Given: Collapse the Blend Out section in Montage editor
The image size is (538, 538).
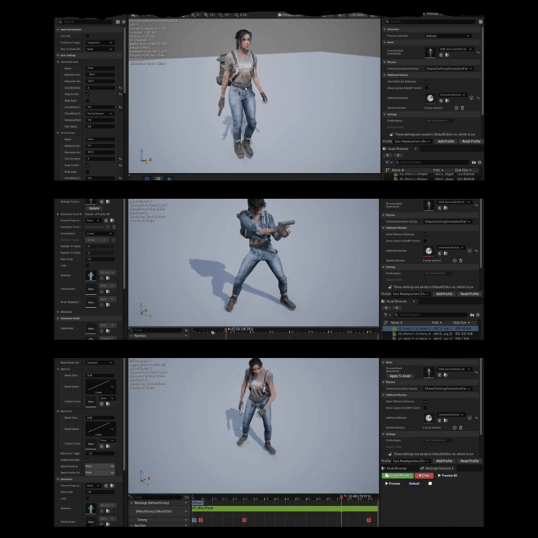Looking at the screenshot, I should coord(58,411).
